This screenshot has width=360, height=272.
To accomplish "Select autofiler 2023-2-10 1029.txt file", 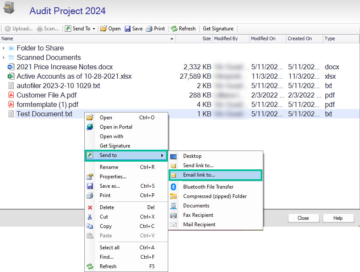I will click(58, 86).
